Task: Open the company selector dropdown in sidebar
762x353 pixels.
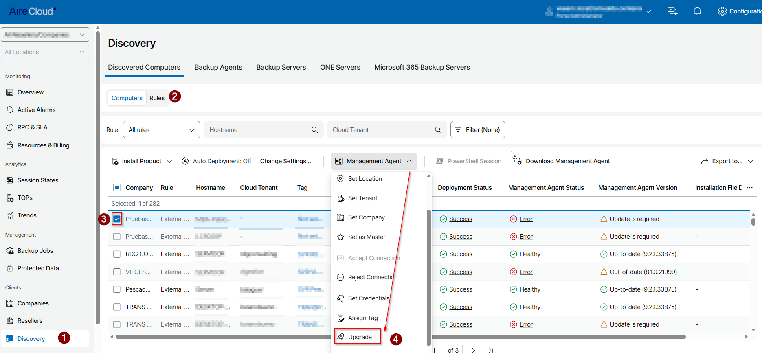Action: (45, 35)
